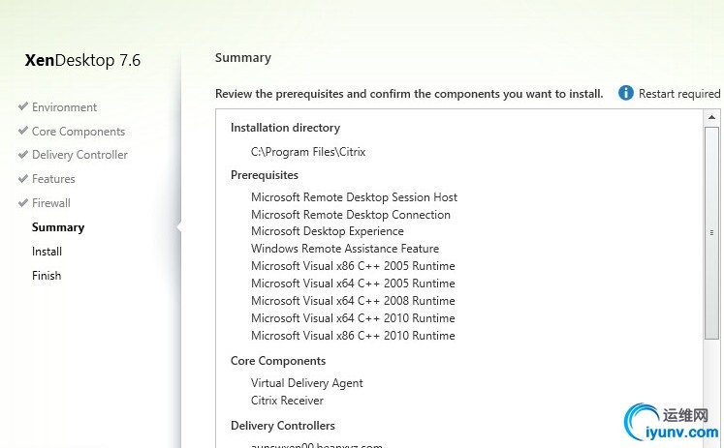Select Microsoft Remote Desktop Connection entry

tap(351, 215)
